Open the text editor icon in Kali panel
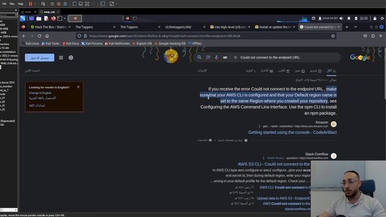386x217 pixels. coord(46,19)
